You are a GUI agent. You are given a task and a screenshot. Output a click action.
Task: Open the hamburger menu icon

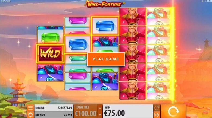[x=30, y=108]
